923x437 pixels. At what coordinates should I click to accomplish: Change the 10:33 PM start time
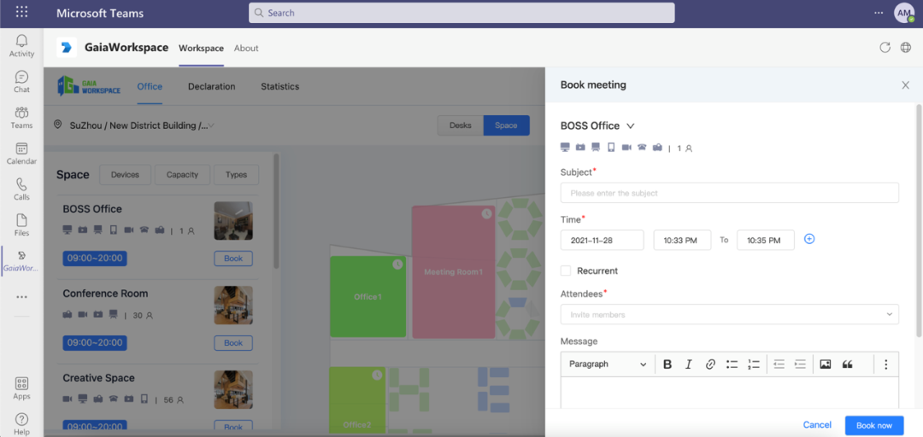coord(682,240)
